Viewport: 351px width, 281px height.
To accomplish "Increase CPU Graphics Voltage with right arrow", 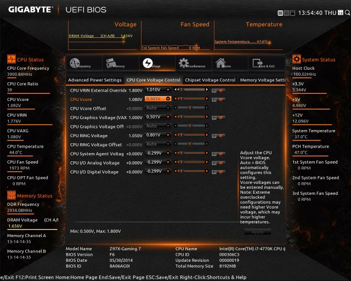I will (x=207, y=117).
